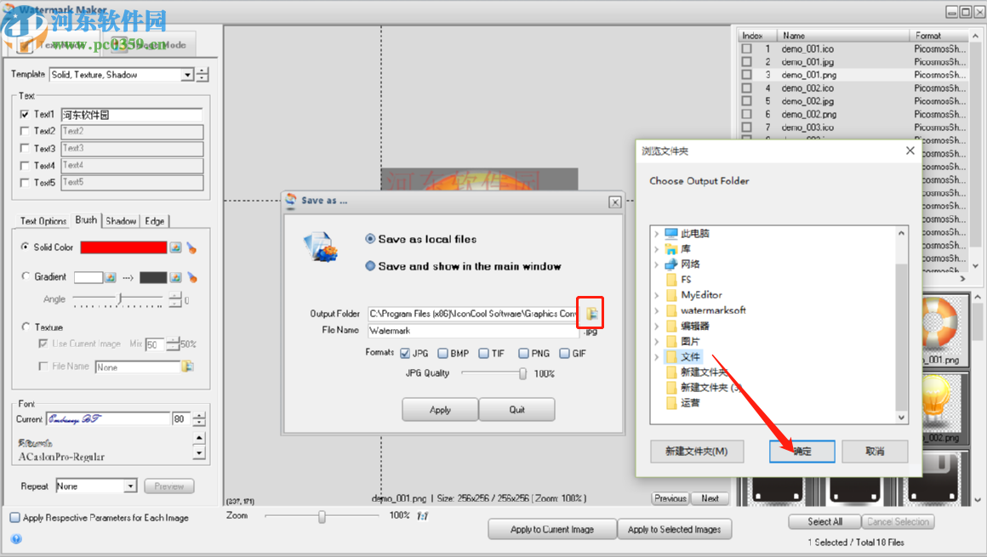This screenshot has height=557, width=987.
Task: Close the 浏览文件夹 dialog
Action: 910,151
